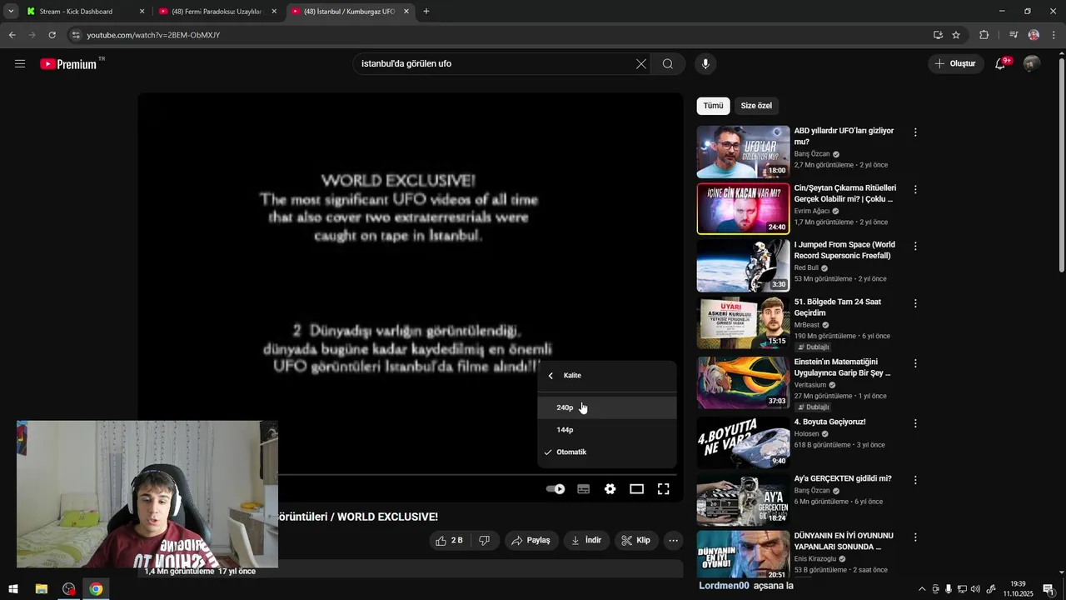Select 240p video quality
The image size is (1066, 600).
[x=607, y=407]
